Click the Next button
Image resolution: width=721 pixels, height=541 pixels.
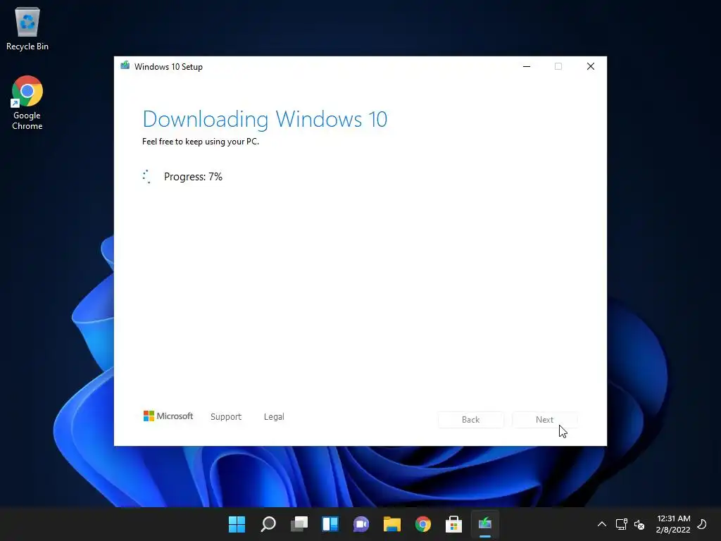(x=545, y=420)
